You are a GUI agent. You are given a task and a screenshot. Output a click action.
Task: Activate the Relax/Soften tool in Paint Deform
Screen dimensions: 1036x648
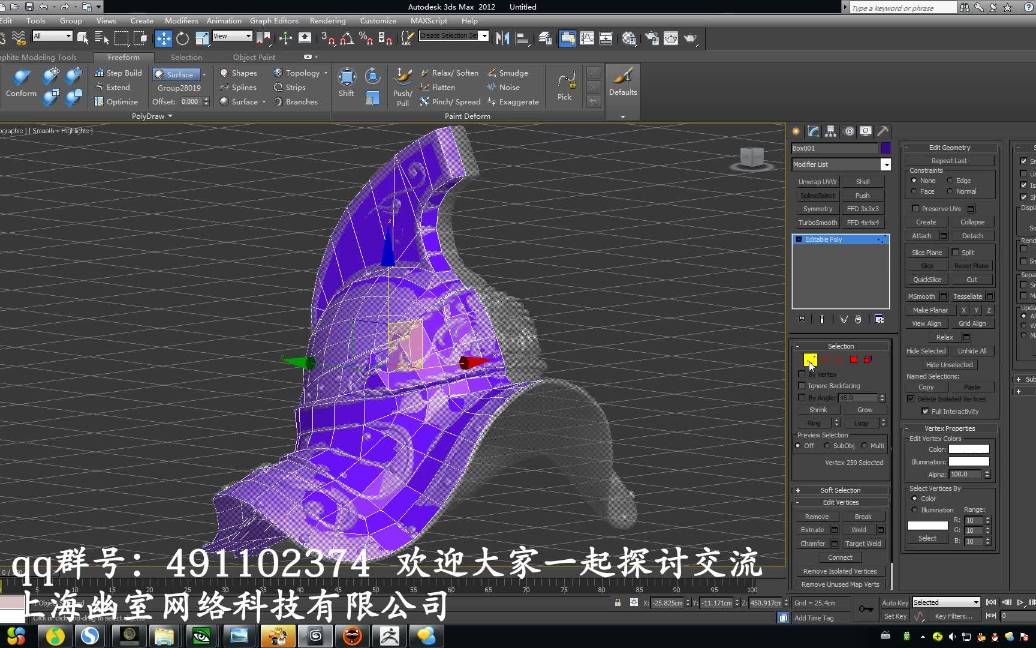[x=450, y=73]
